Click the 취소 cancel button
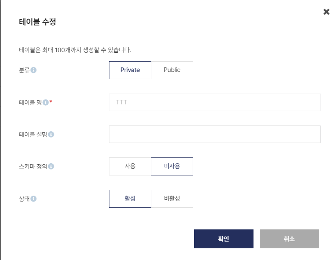The height and width of the screenshot is (260, 335). [x=290, y=239]
